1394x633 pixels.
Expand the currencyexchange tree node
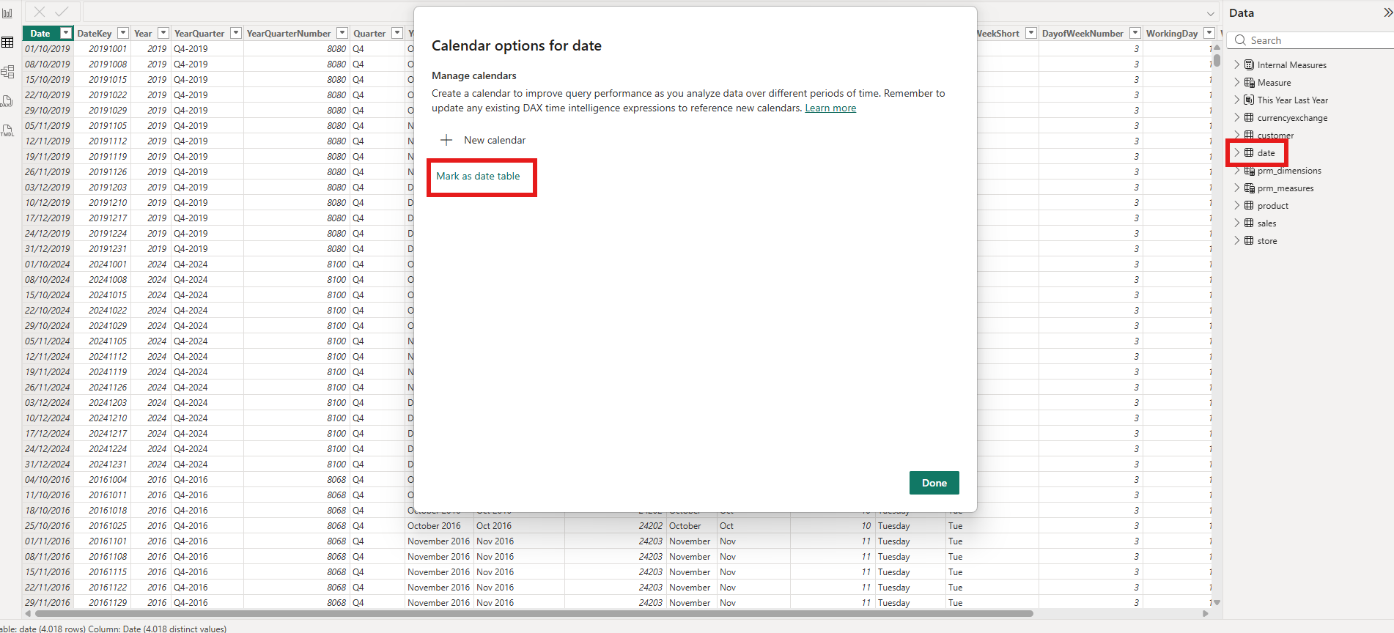(1237, 118)
